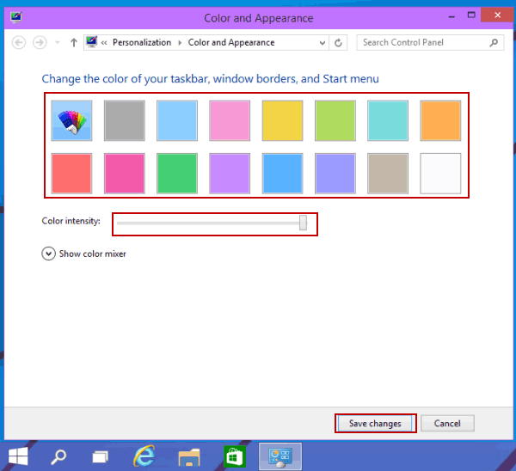Select the turquoise color swatch
Viewport: 516px width, 471px height.
coord(388,120)
